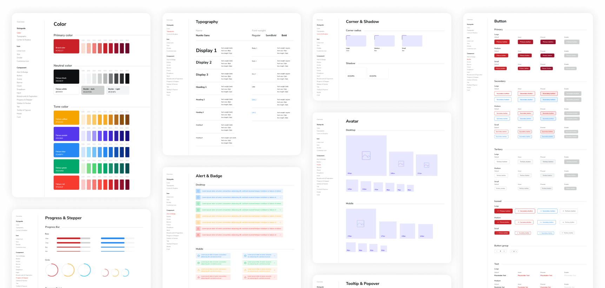Select the Brand color #C92127 swatch

click(x=66, y=46)
